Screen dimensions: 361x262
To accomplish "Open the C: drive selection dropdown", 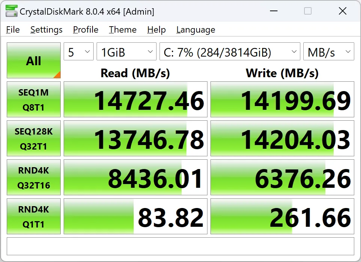I will point(230,52).
